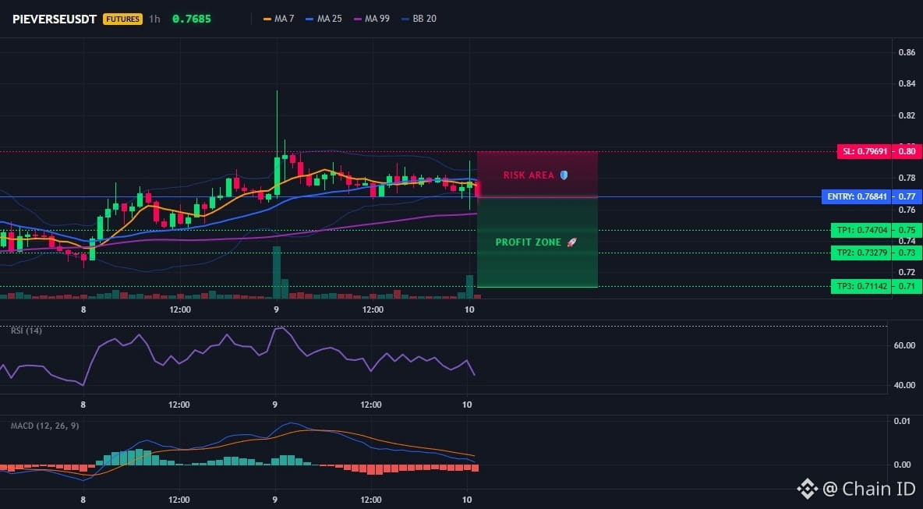Screen dimensions: 923x509
Task: Click the MA 99 indicator legend
Action: (x=371, y=19)
